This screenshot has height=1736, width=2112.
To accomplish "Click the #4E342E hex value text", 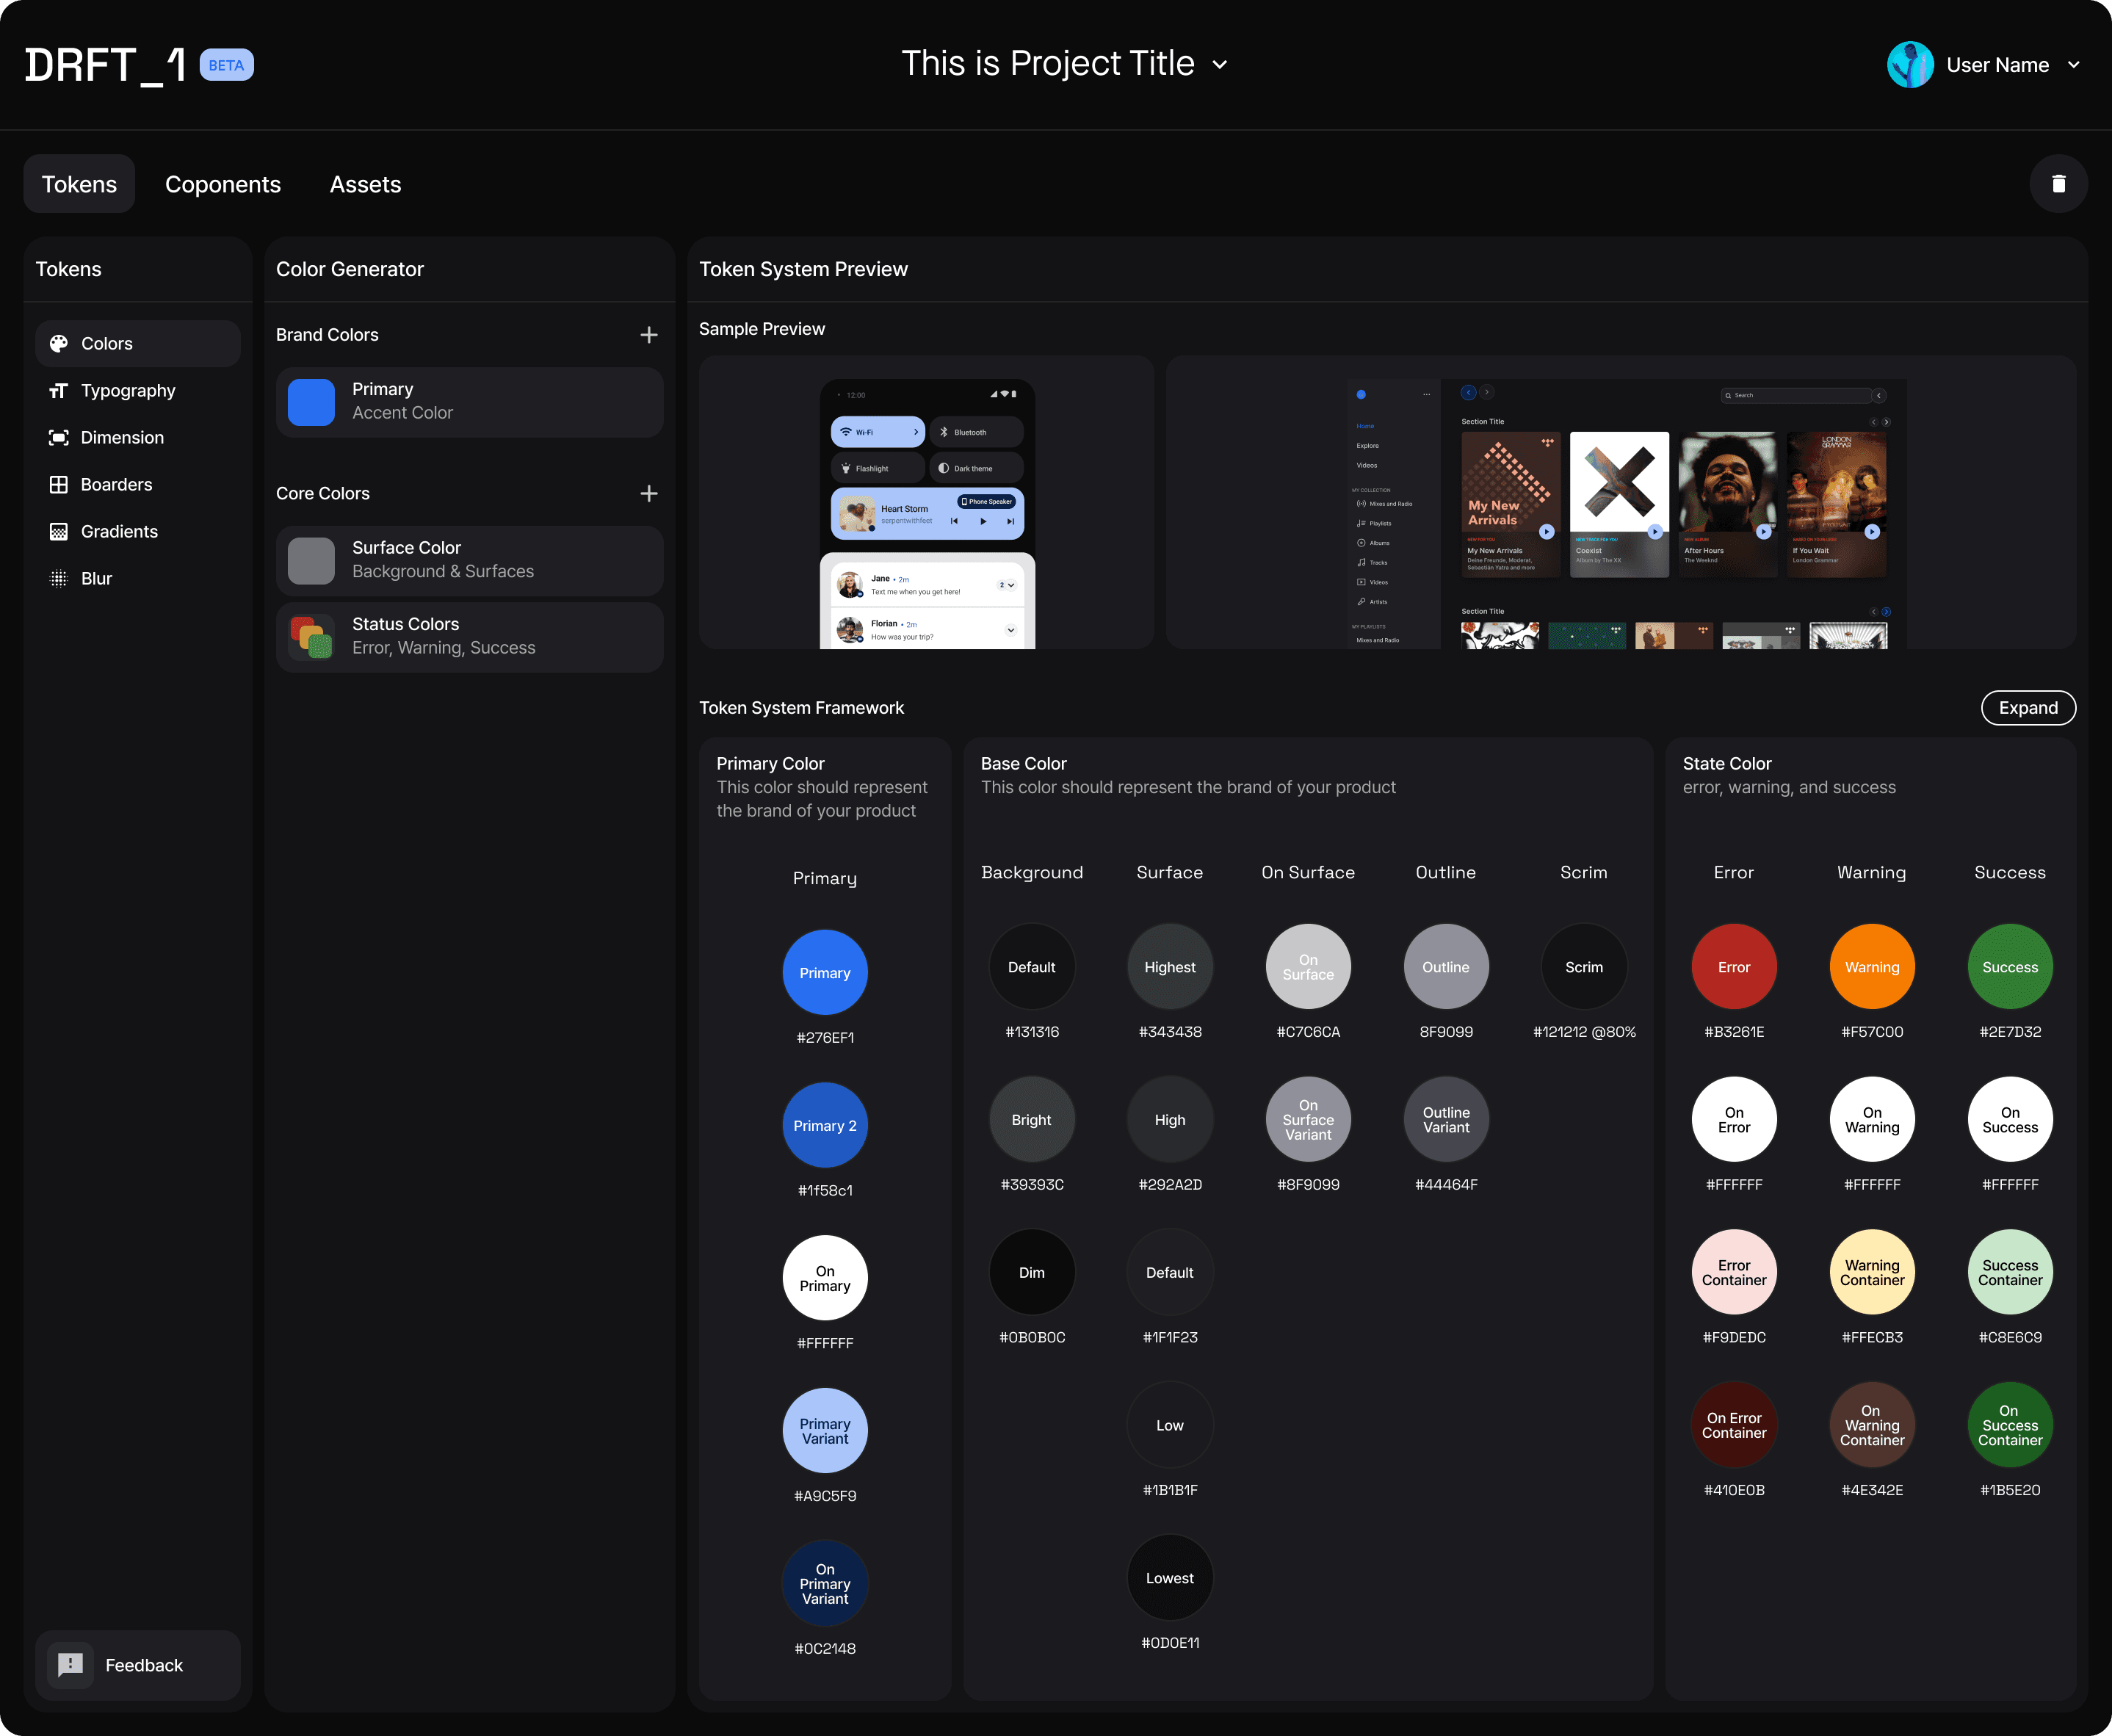I will pos(1872,1490).
